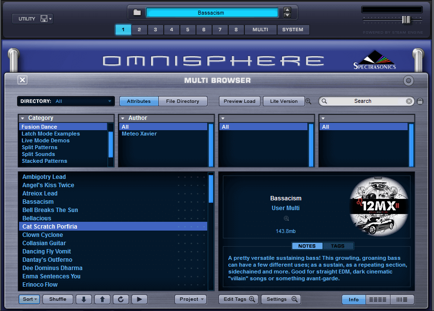Image resolution: width=434 pixels, height=311 pixels.
Task: Select Ambigotry Lead multi
Action: click(x=113, y=177)
